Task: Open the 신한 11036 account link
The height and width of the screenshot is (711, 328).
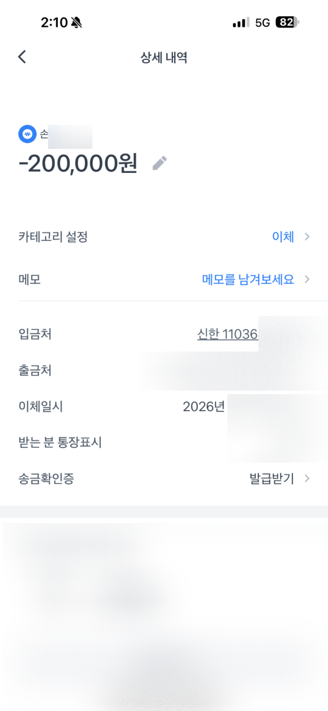Action: [x=227, y=334]
